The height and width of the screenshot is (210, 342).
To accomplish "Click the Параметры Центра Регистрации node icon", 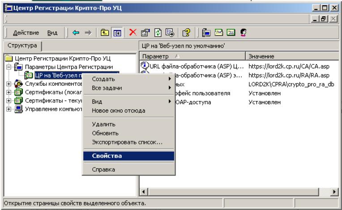I will pyautogui.click(x=18, y=67).
